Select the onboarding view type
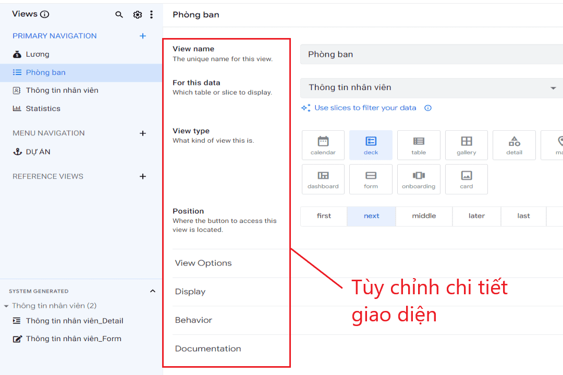 419,179
